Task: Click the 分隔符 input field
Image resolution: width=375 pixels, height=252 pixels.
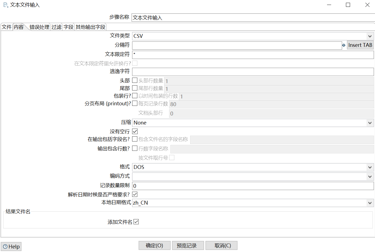Action: click(x=237, y=46)
